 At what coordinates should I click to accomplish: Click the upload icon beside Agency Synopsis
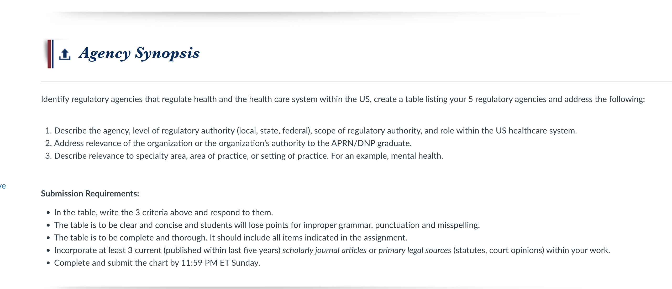click(65, 54)
